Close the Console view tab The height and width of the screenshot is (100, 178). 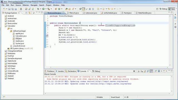pos(88,71)
